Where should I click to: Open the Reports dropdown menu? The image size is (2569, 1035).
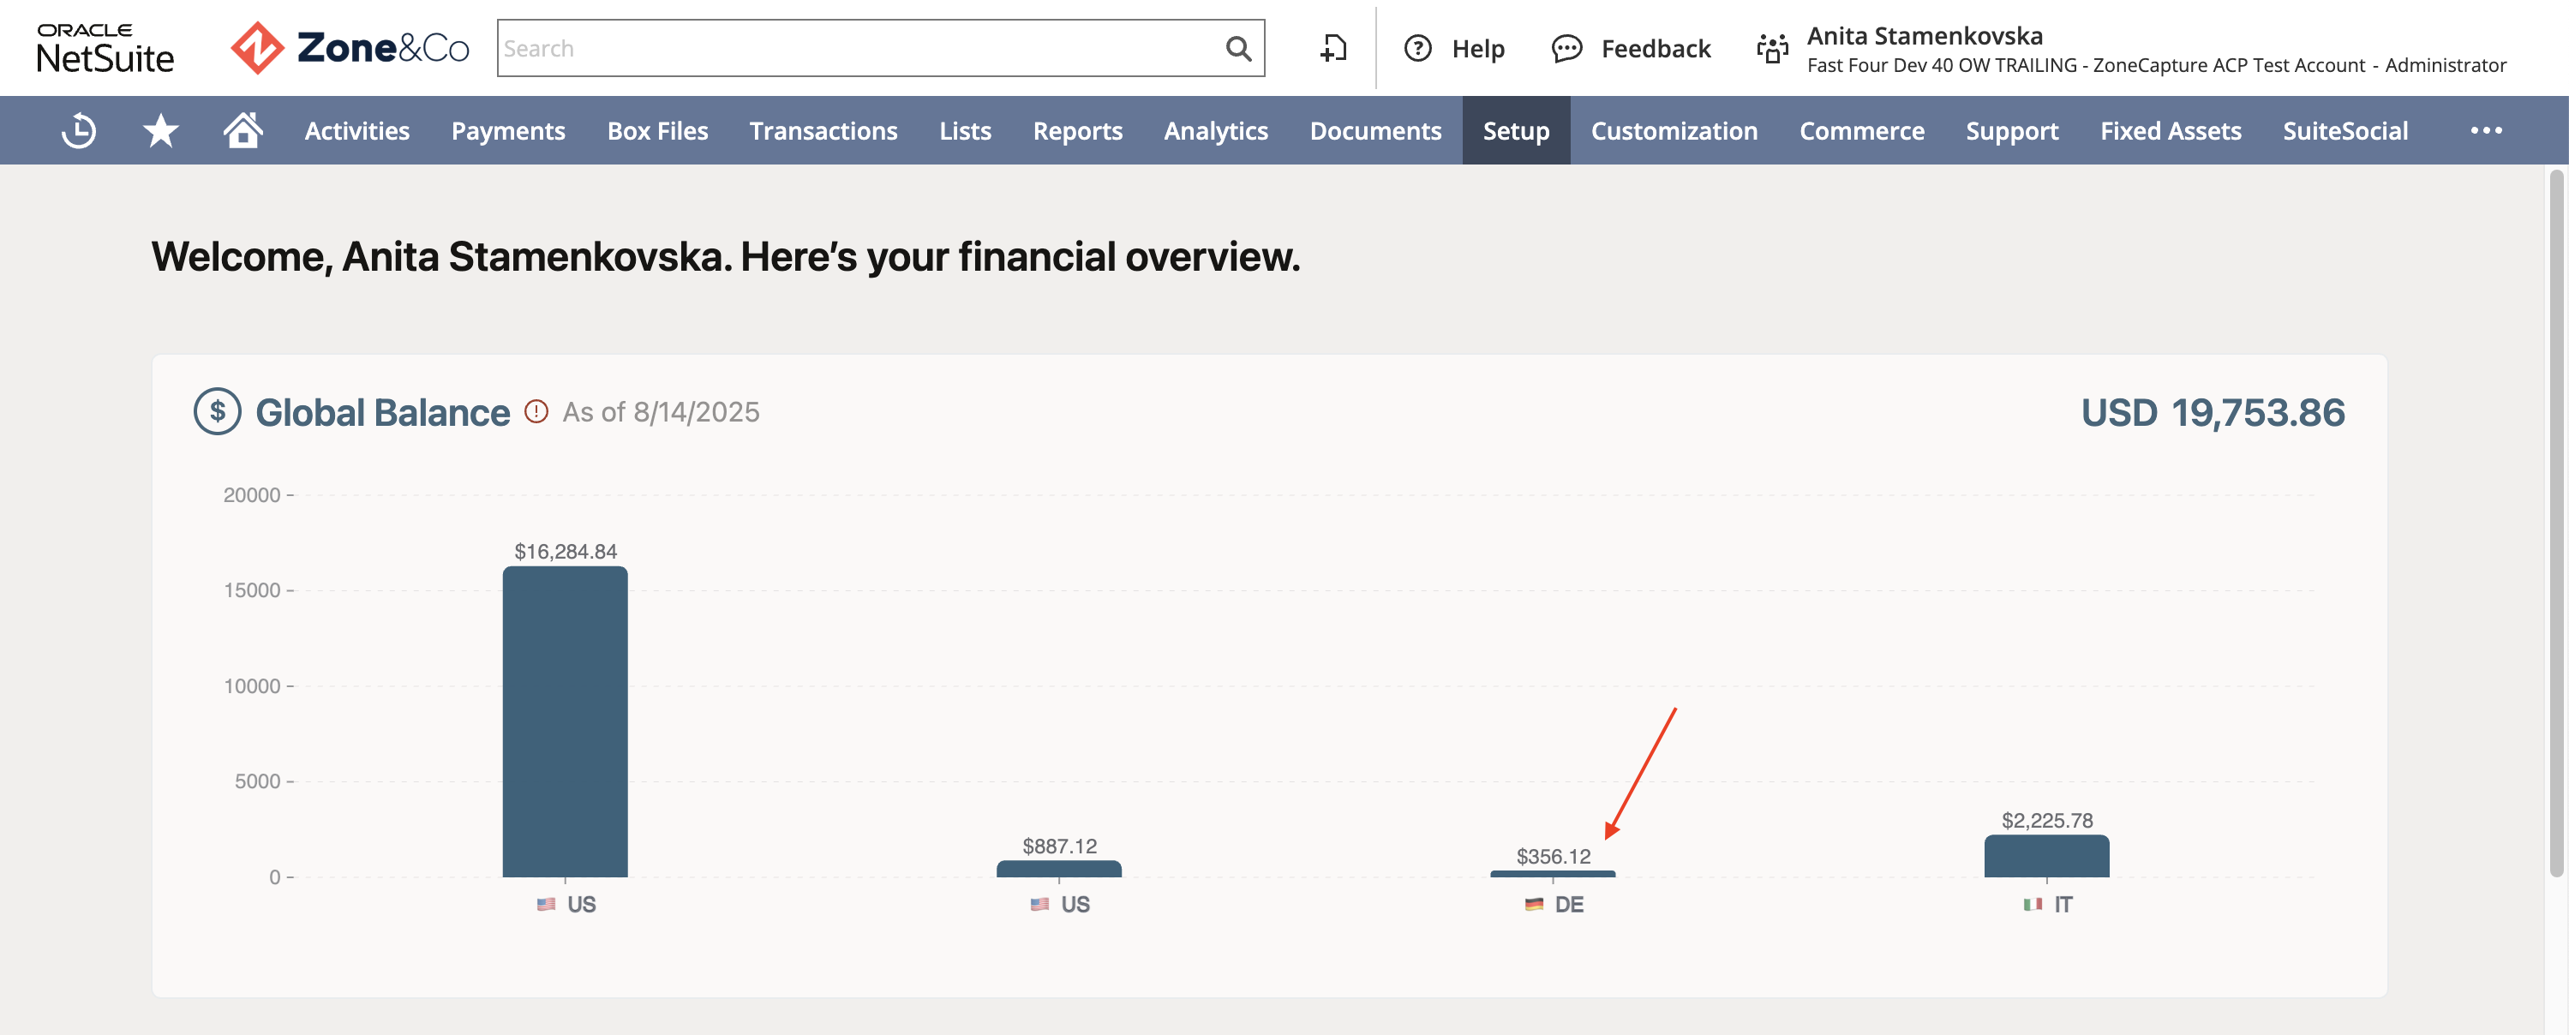[1077, 130]
